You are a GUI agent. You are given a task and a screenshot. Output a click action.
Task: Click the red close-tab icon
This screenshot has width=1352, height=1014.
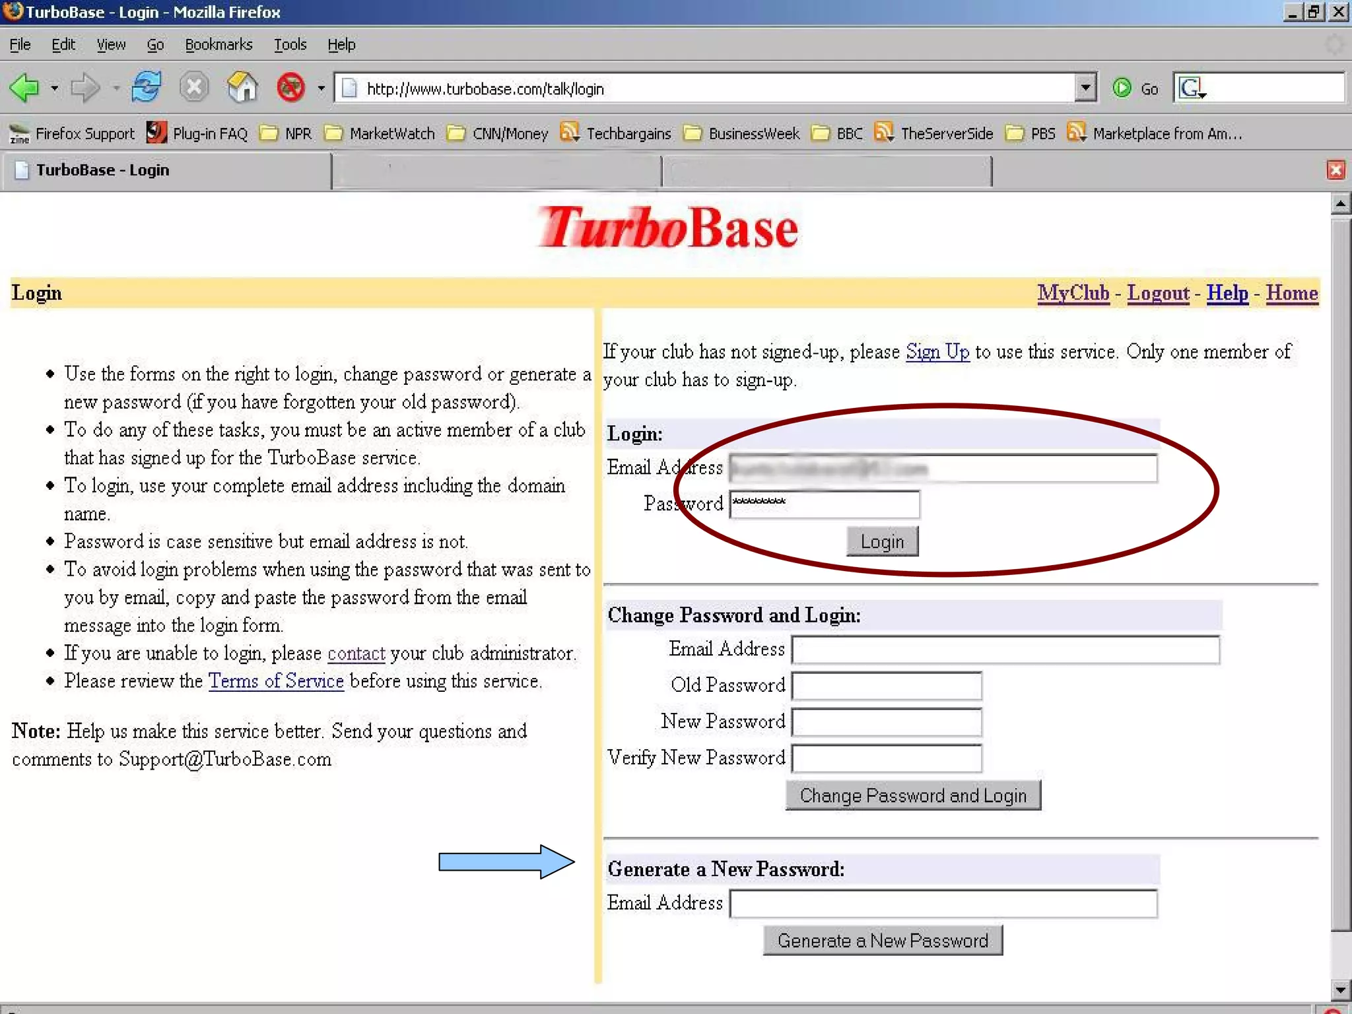coord(1335,170)
